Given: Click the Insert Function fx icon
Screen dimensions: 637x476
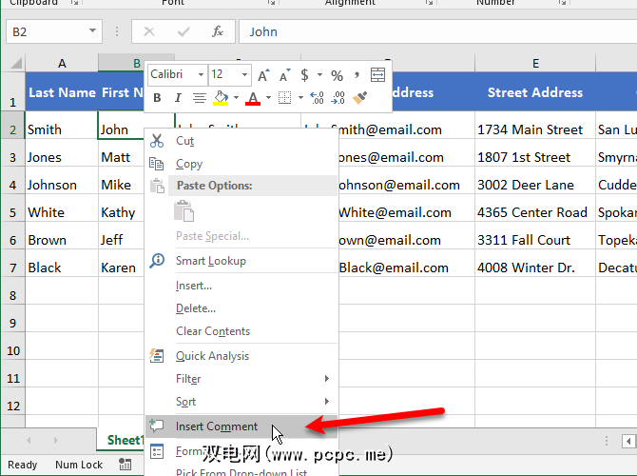Looking at the screenshot, I should 218,31.
